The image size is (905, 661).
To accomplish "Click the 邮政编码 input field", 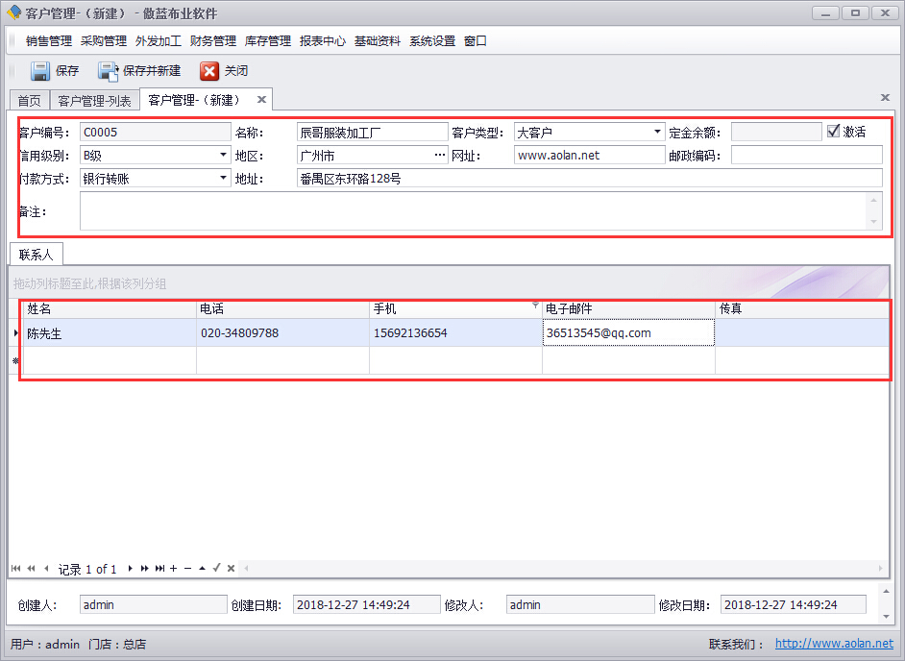I will pyautogui.click(x=806, y=155).
